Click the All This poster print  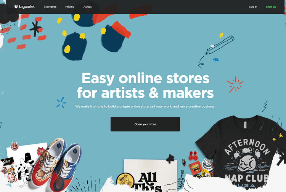click(151, 176)
